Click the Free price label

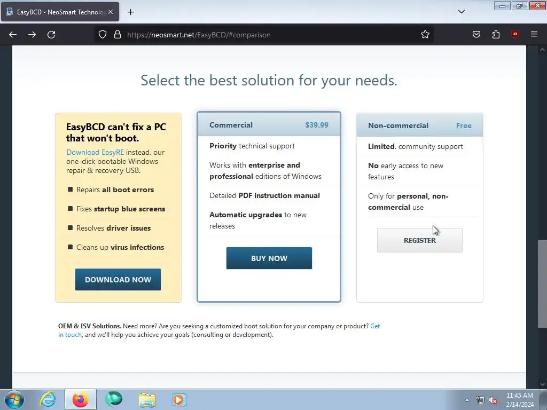464,125
